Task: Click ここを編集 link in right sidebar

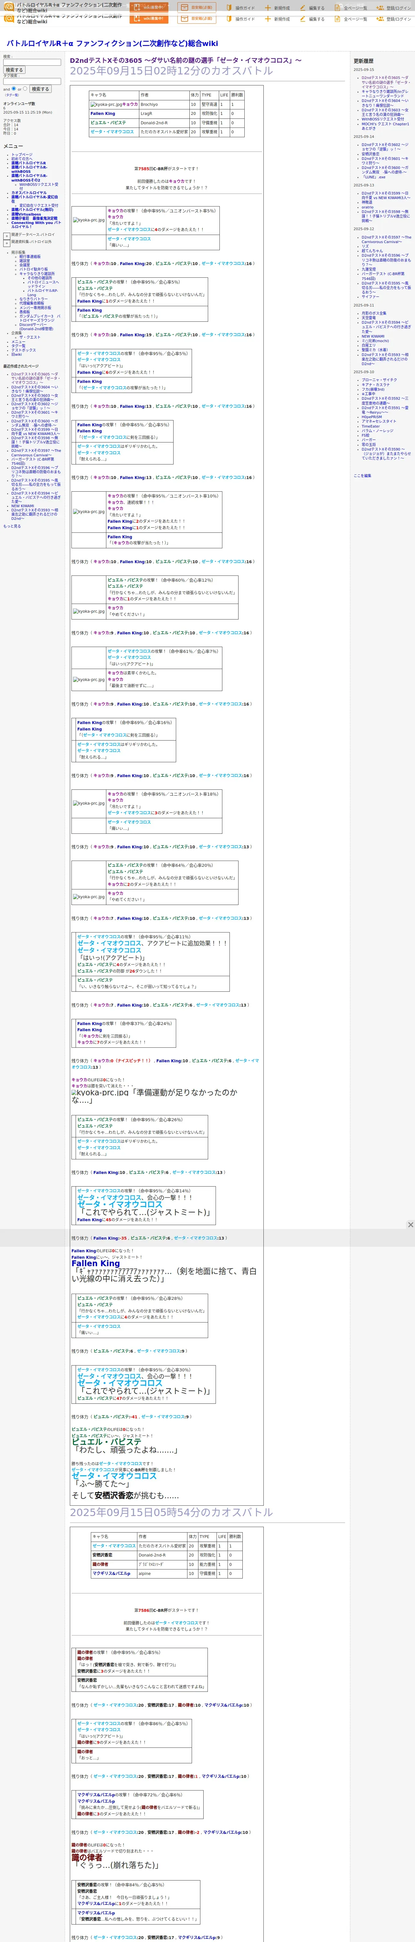Action: 362,476
